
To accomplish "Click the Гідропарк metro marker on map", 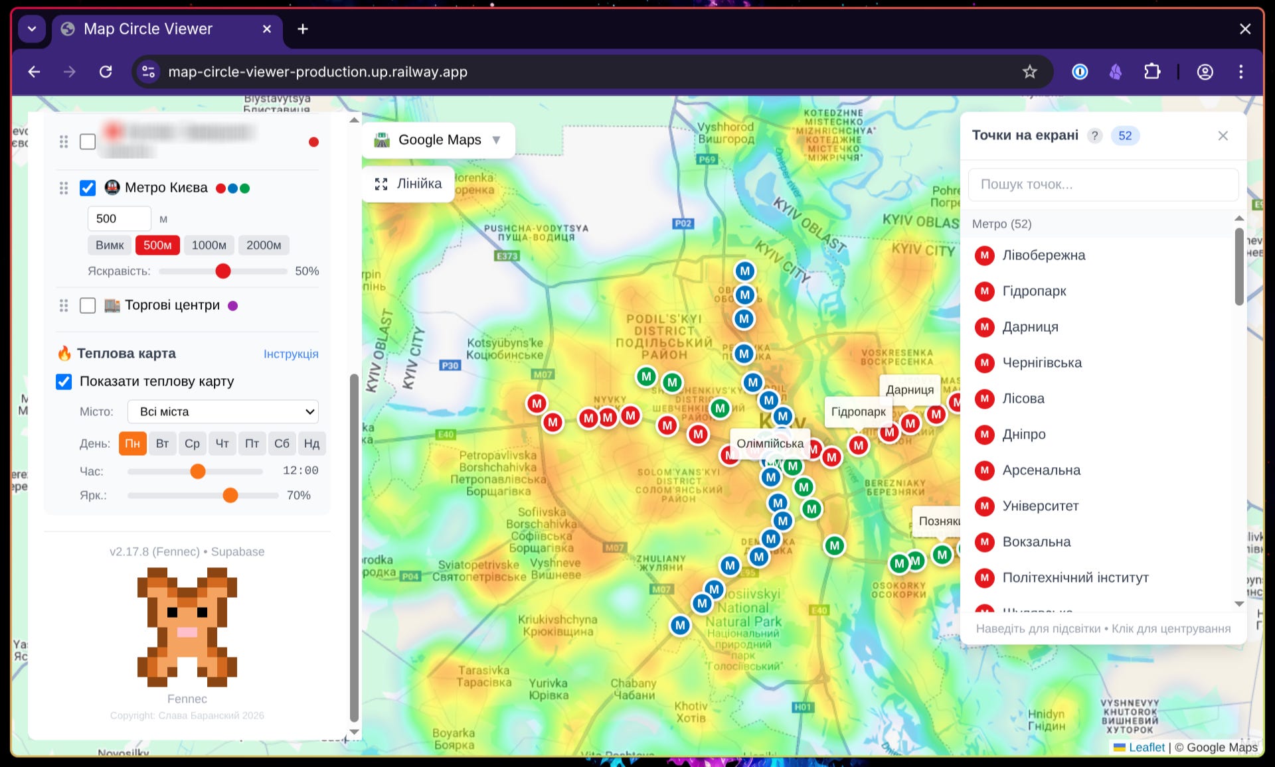I will coord(858,445).
